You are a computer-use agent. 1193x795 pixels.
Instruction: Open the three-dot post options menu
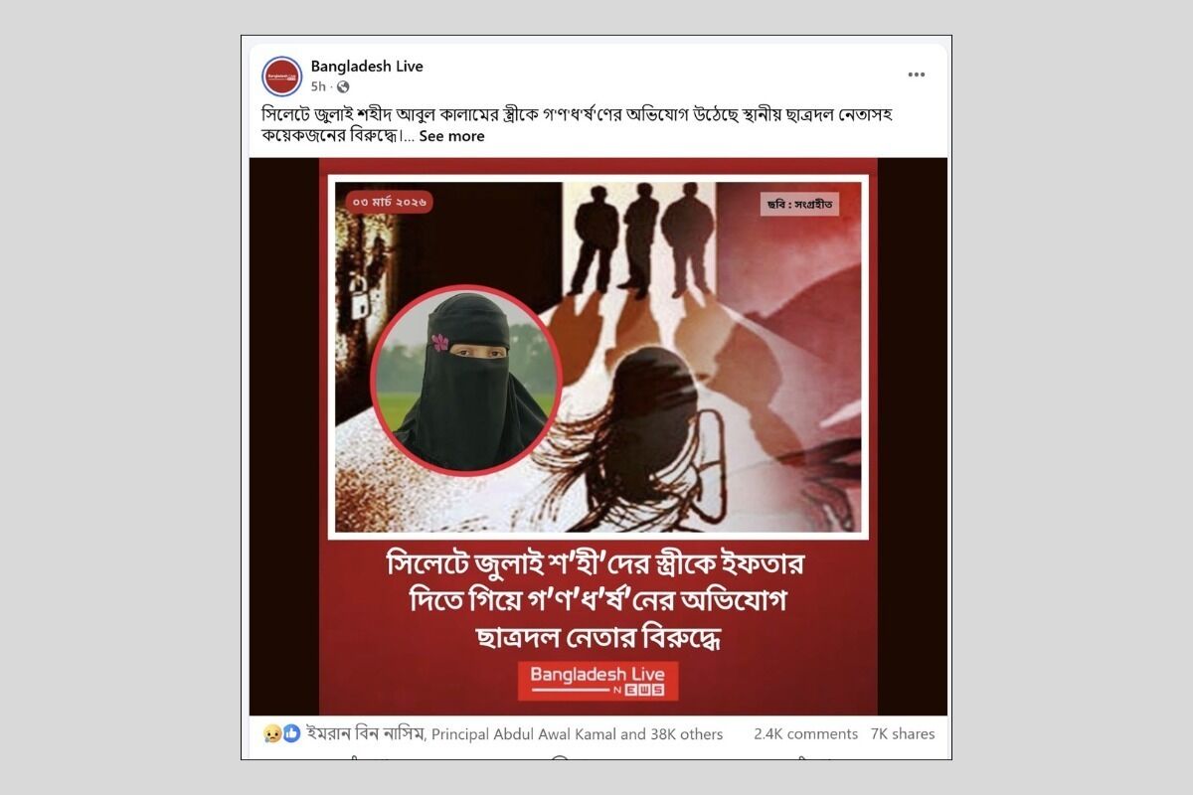(x=916, y=75)
